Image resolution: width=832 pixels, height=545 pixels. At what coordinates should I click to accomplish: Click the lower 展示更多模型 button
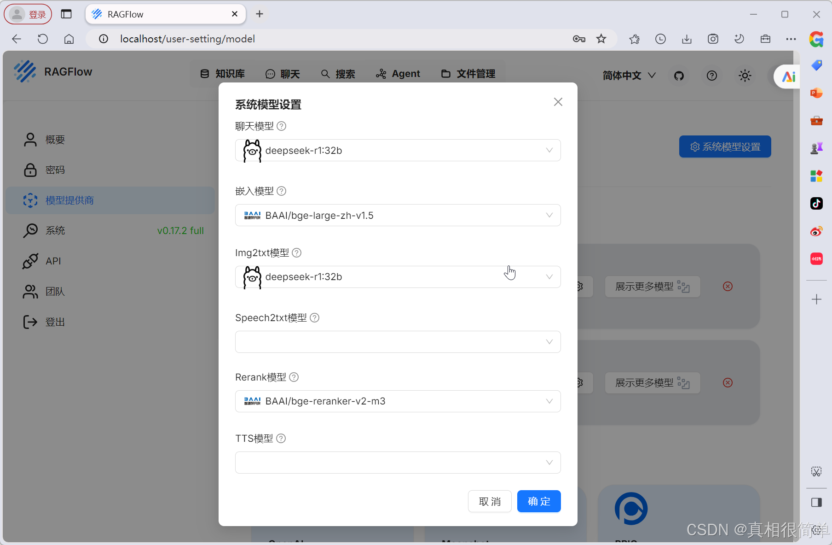coord(653,383)
